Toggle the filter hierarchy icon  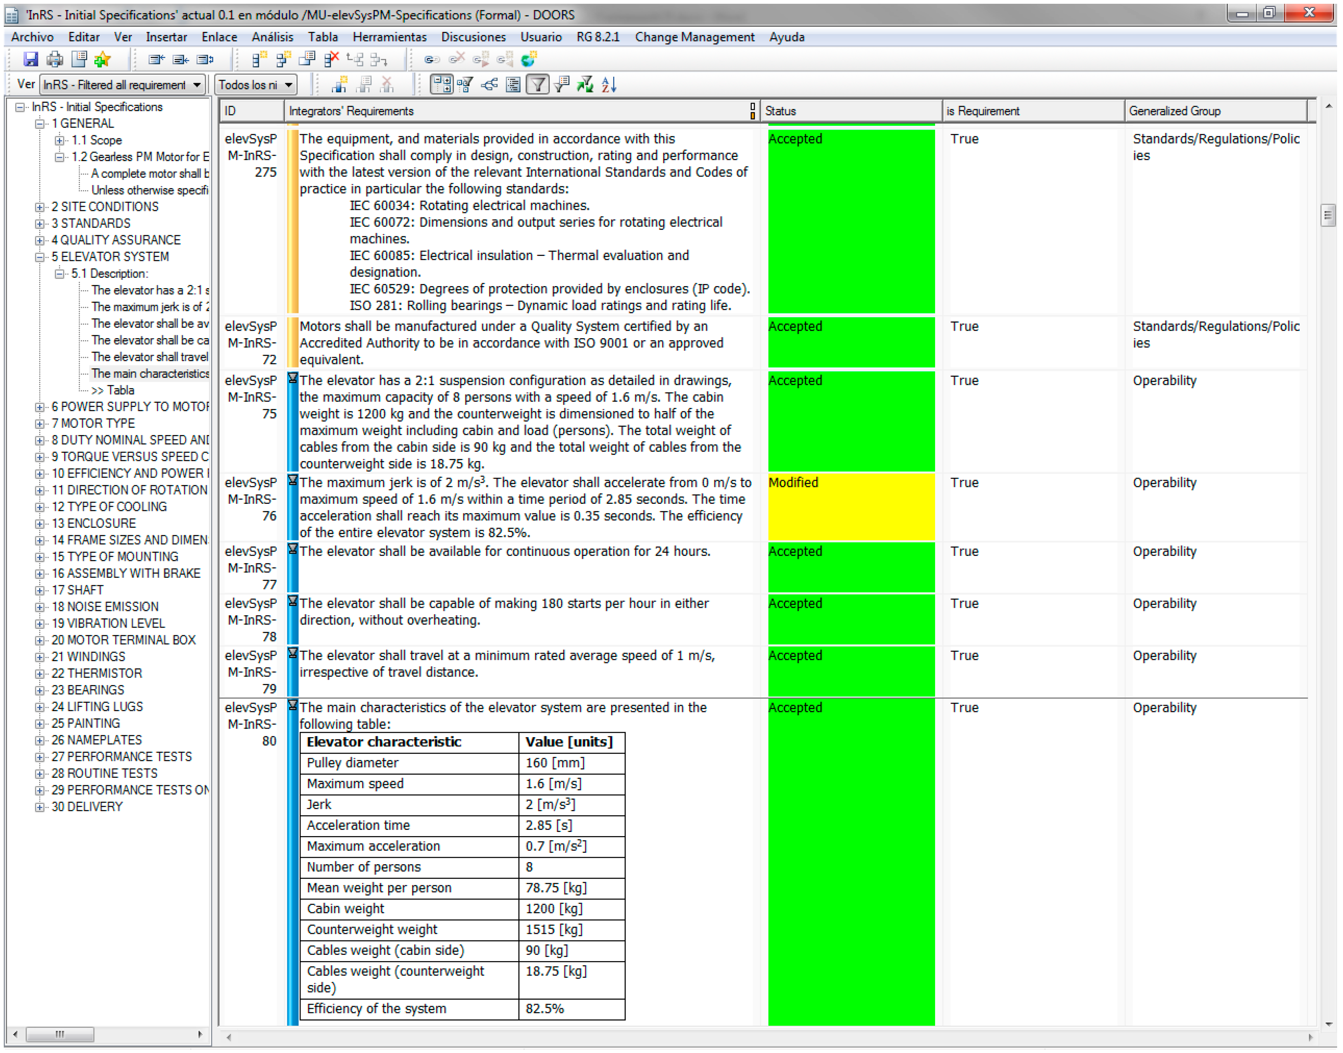pyautogui.click(x=465, y=84)
